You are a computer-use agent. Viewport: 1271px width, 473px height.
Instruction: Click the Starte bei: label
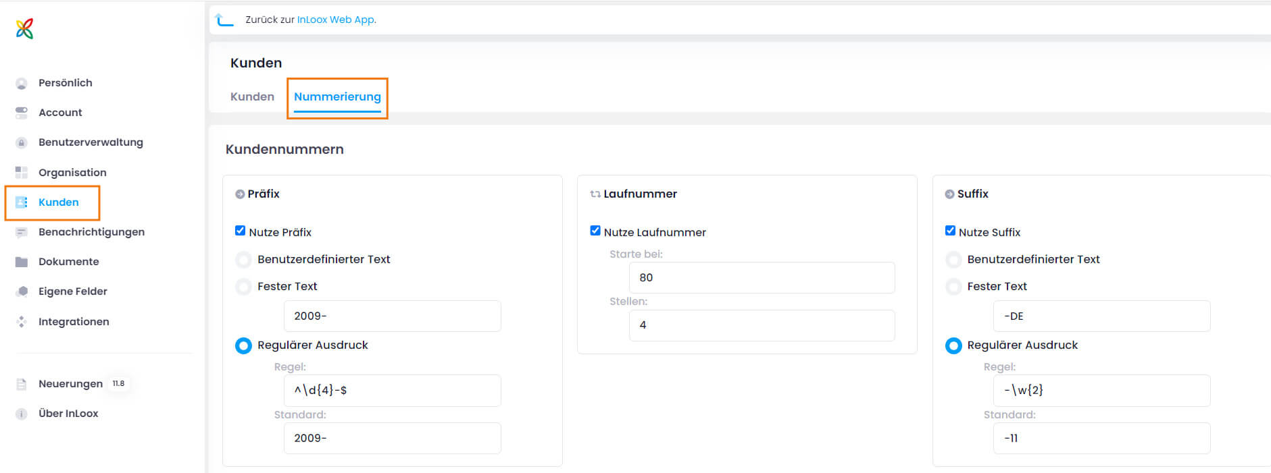point(636,254)
